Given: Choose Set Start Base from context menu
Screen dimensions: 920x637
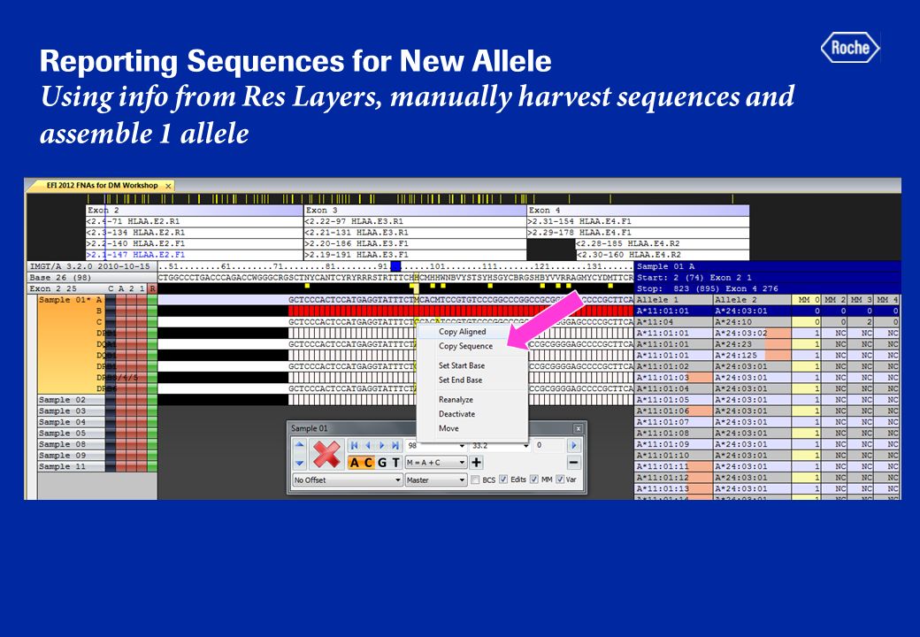Looking at the screenshot, I should 462,365.
